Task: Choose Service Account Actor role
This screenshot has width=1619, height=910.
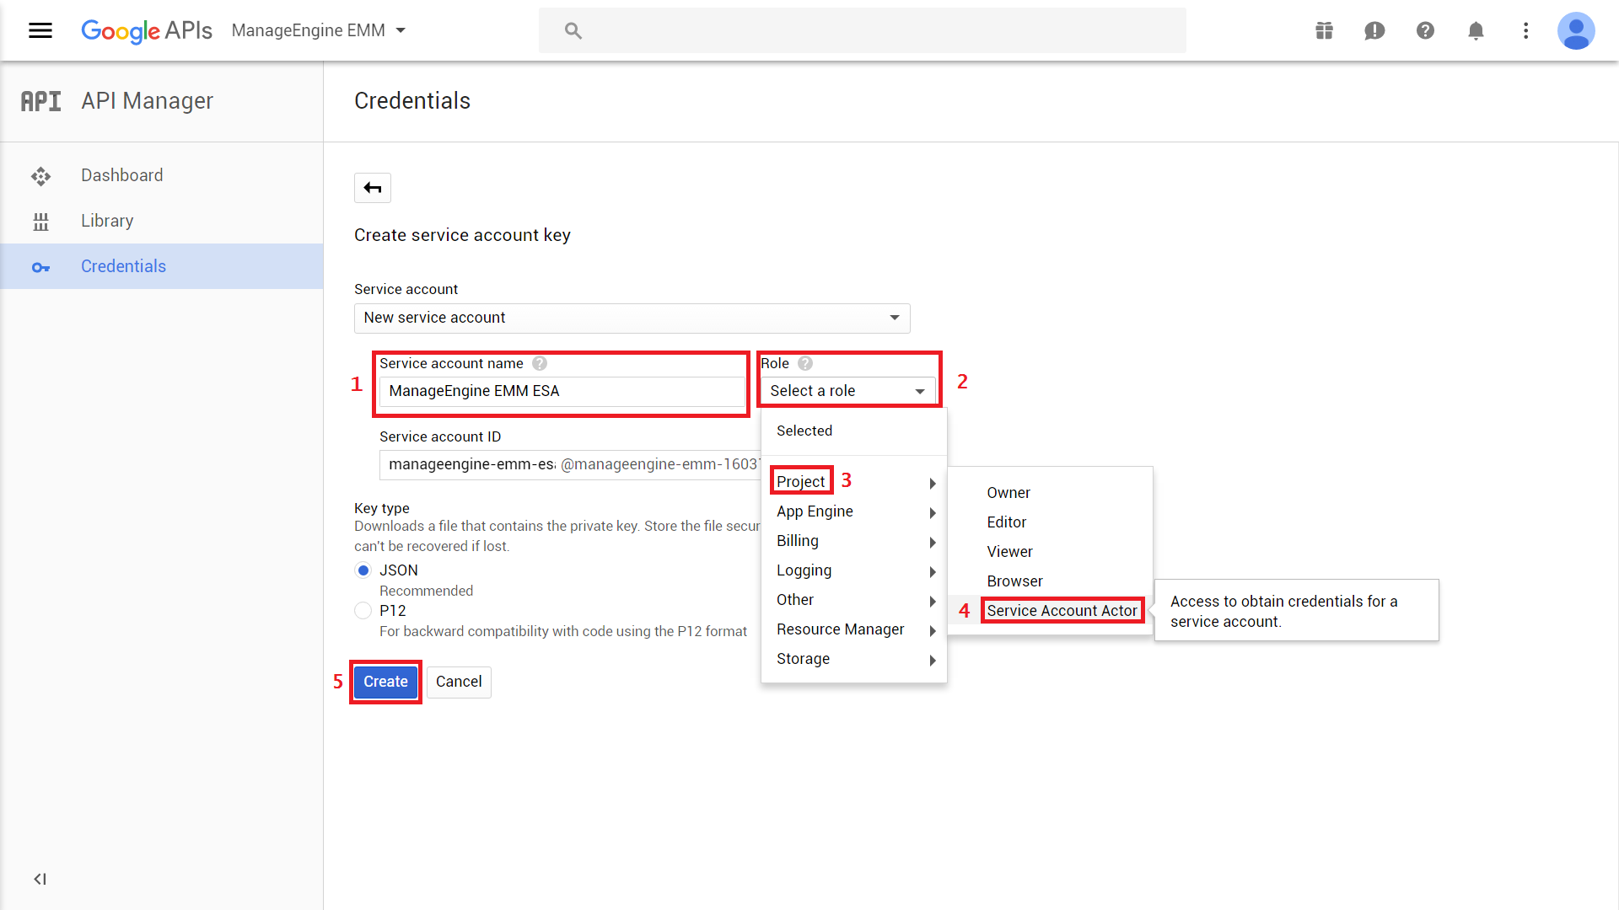Action: tap(1062, 611)
